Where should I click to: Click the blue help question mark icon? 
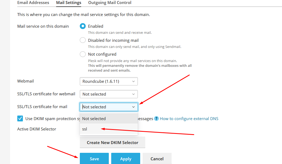click(x=156, y=118)
